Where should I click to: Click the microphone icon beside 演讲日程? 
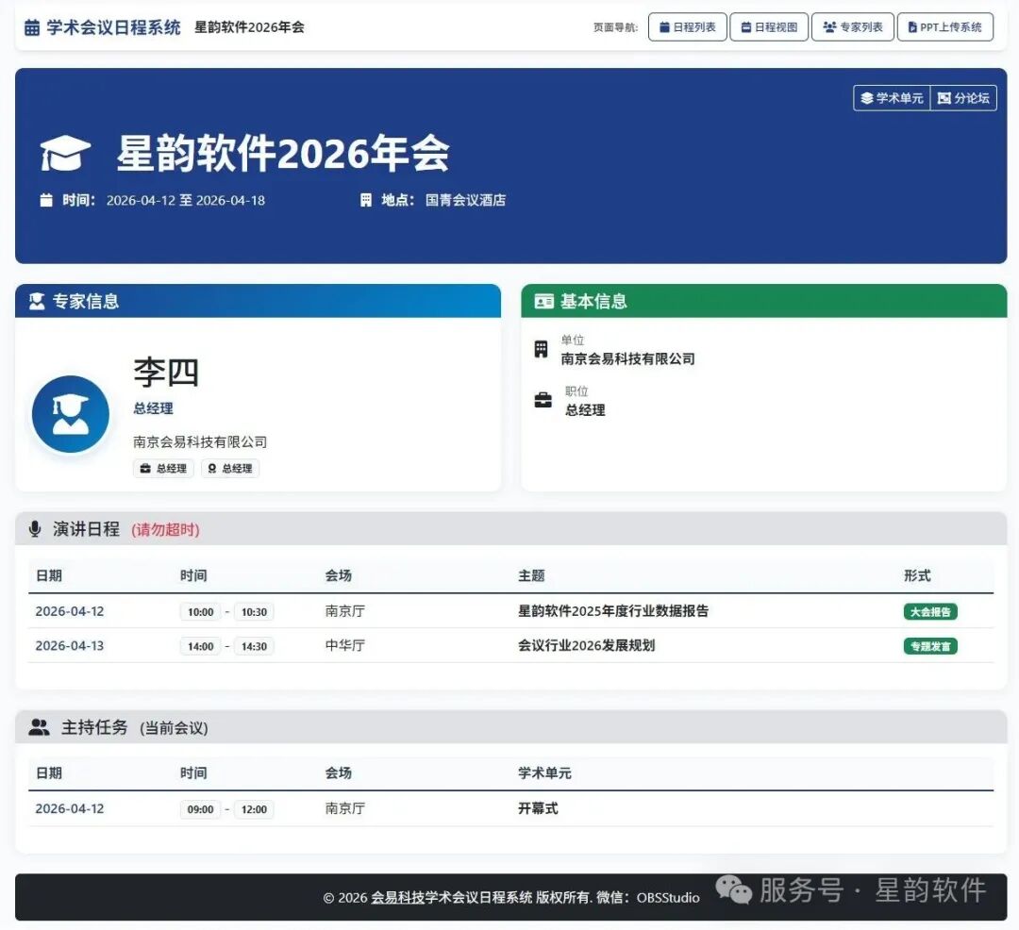(35, 529)
